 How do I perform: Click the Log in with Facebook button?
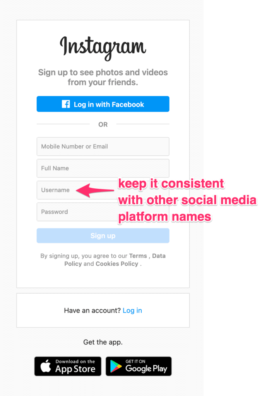(103, 104)
